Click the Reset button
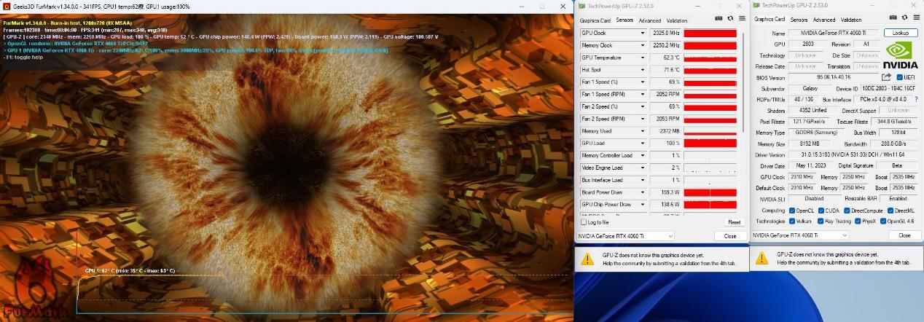Screen dimensions: 924x322 [734, 222]
